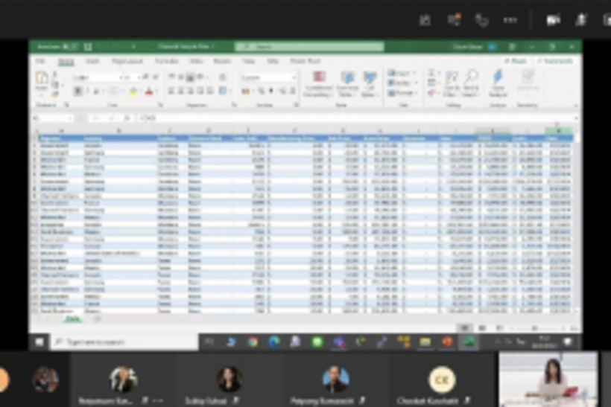The height and width of the screenshot is (407, 611).
Task: Click the Clear eraser icon in Editing
Action: (431, 93)
